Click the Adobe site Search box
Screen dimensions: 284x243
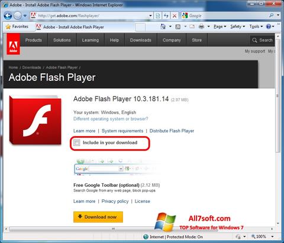pyautogui.click(x=262, y=40)
